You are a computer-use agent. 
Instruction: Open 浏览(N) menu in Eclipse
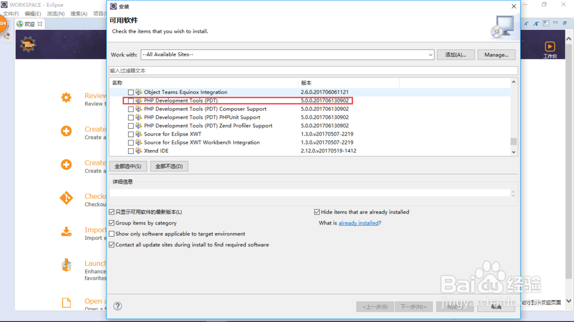coord(56,14)
